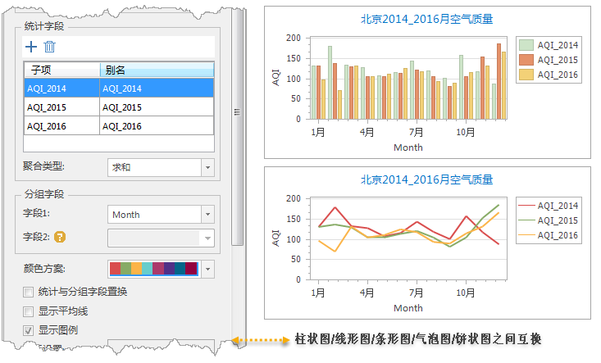Open the 颜色方案 dropdown arrow
The width and height of the screenshot is (601, 363).
(207, 269)
